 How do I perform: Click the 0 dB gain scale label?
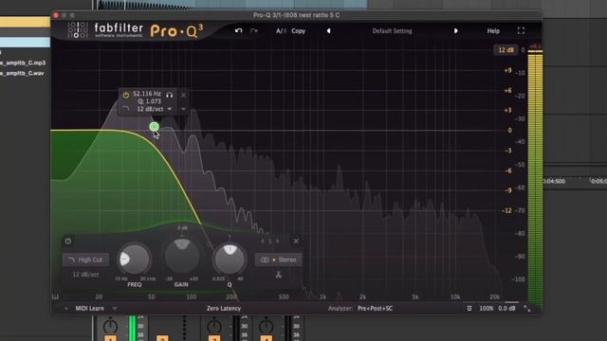[x=510, y=131]
